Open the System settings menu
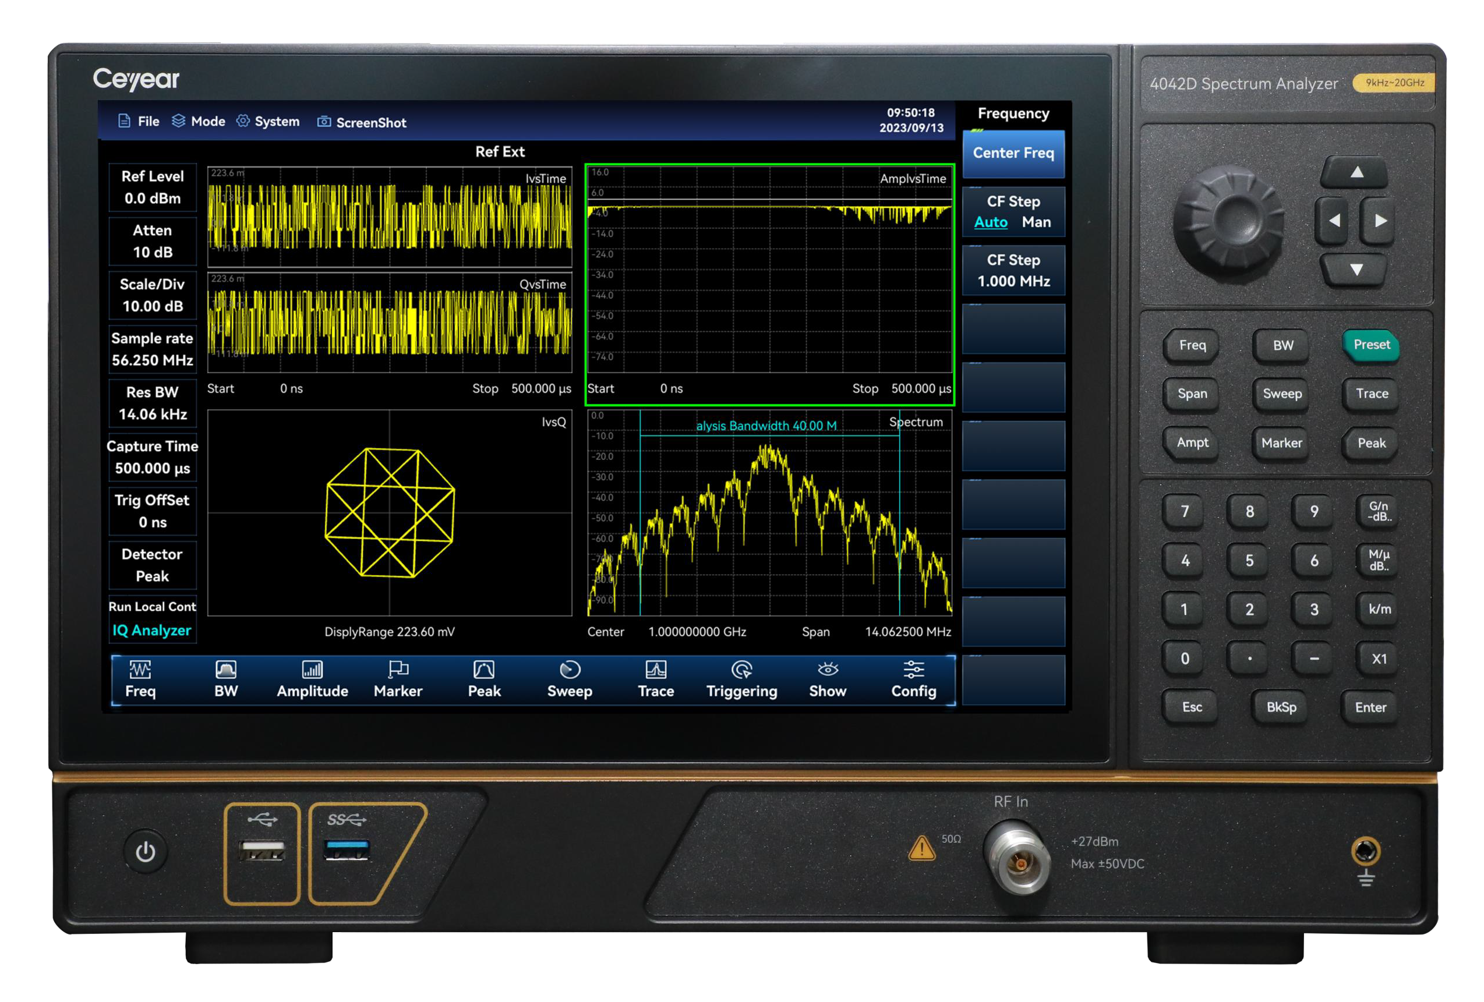The width and height of the screenshot is (1484, 1002). click(267, 121)
